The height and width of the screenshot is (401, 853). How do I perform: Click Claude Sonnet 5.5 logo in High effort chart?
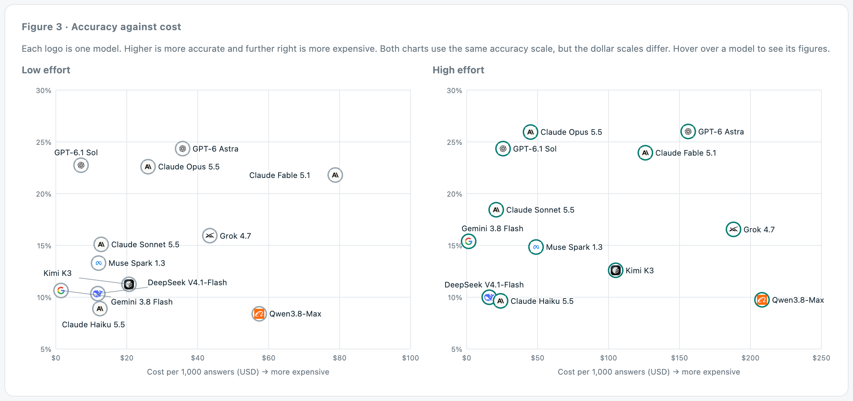[x=496, y=210]
